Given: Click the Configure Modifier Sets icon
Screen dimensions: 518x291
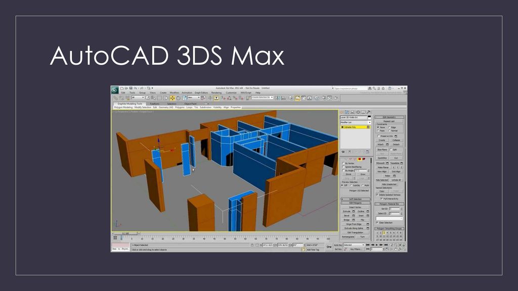Looking at the screenshot, I should (367, 152).
